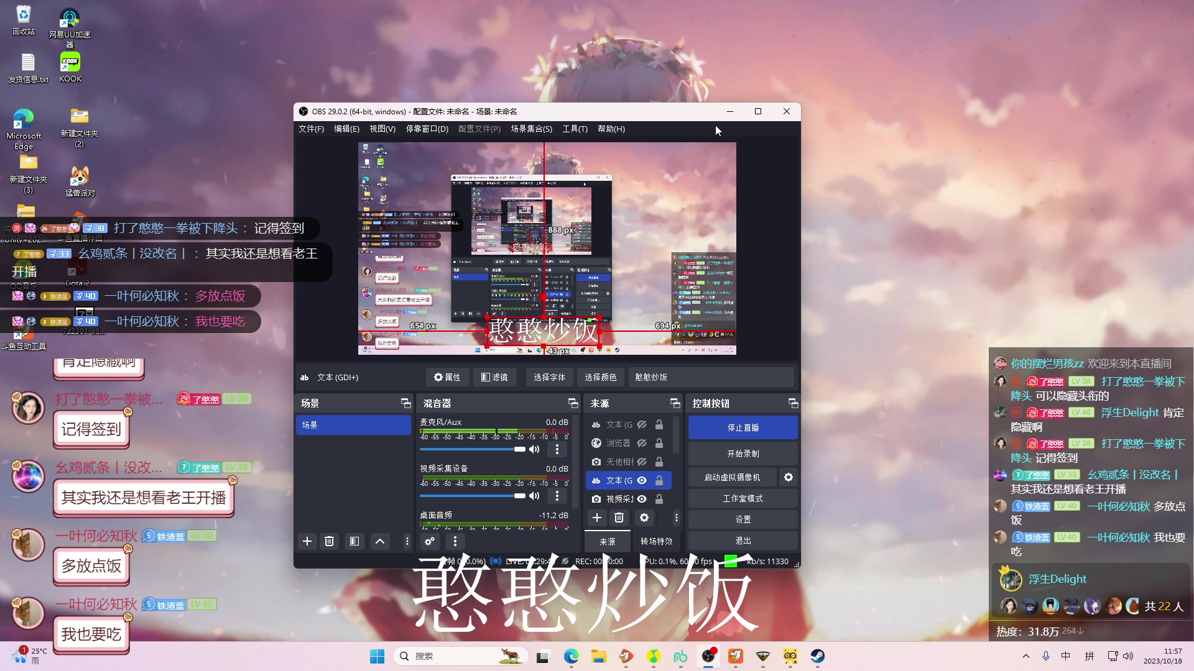The width and height of the screenshot is (1194, 671).
Task: Switch to 来源 tab
Action: pyautogui.click(x=608, y=541)
